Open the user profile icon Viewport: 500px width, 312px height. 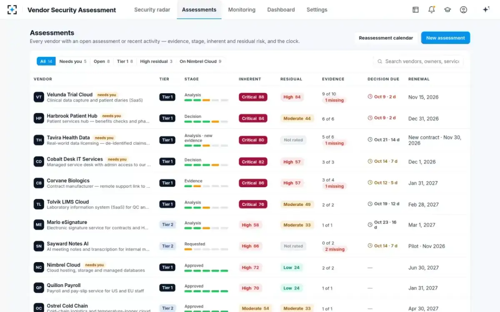[463, 10]
